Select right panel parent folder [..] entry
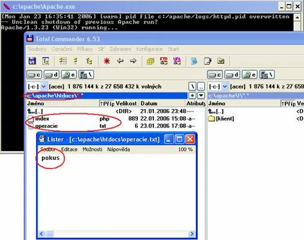Image resolution: width=304 pixels, height=240 pixels. click(x=256, y=112)
